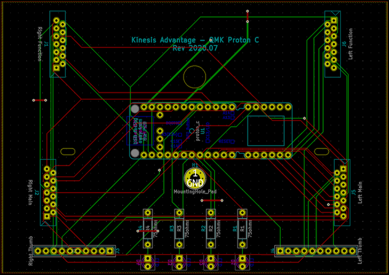Click the square pin-1 pad of J3
The width and height of the screenshot is (389, 275).
click(x=110, y=251)
